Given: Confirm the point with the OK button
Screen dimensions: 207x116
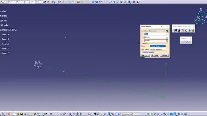Looking at the screenshot, I should tap(146, 55).
